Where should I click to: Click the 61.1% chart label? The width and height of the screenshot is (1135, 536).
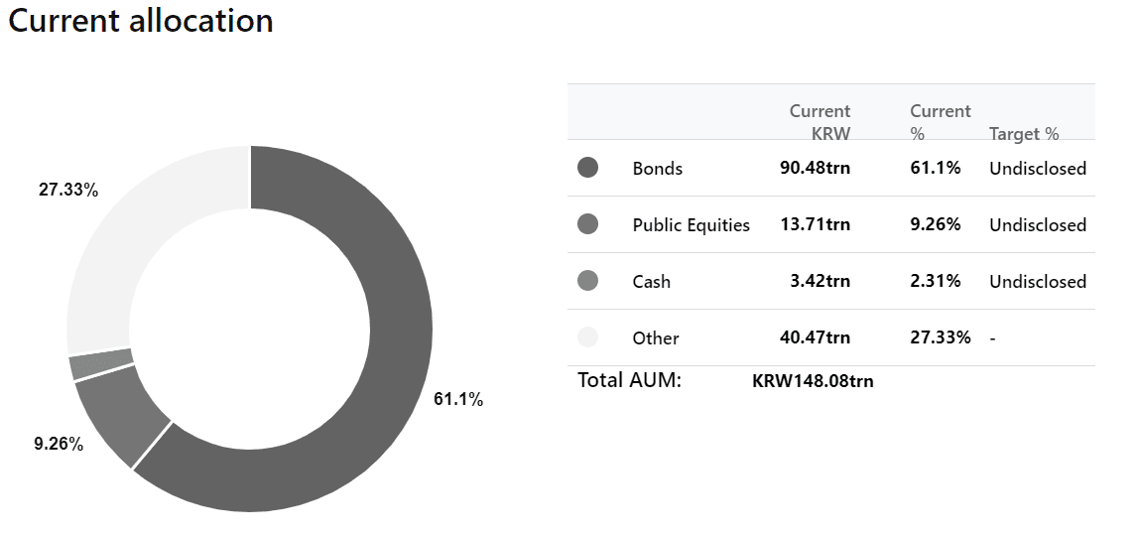pyautogui.click(x=458, y=399)
